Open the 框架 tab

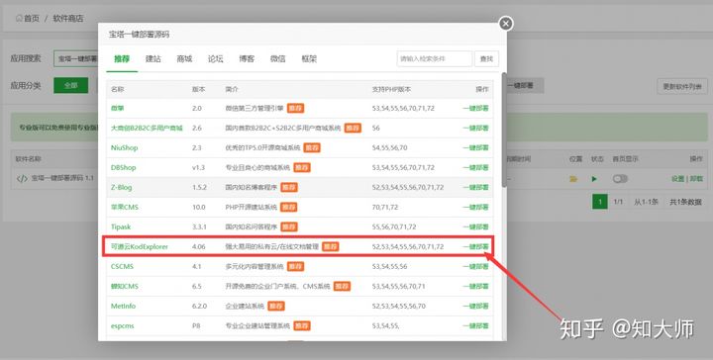(309, 59)
